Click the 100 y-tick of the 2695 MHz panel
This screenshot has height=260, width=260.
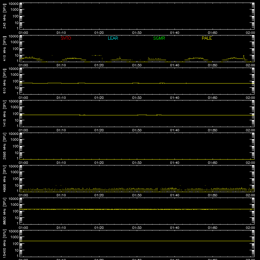point(16,146)
